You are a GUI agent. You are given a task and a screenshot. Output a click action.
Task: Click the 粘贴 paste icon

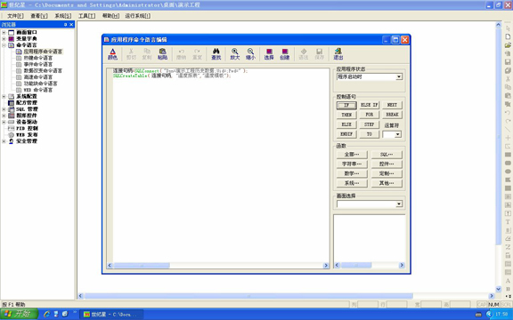[163, 54]
